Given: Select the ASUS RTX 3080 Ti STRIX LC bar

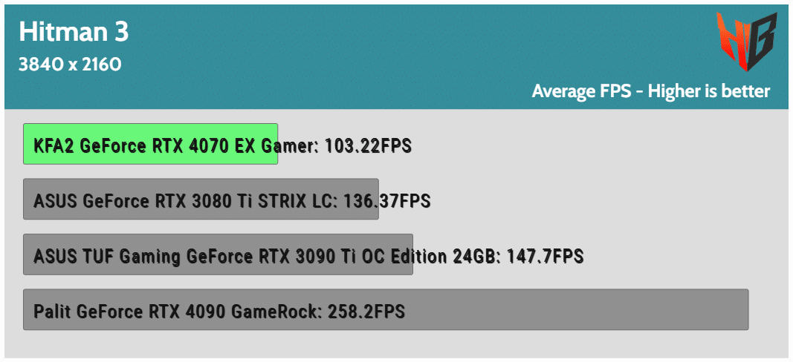Looking at the screenshot, I should point(201,199).
